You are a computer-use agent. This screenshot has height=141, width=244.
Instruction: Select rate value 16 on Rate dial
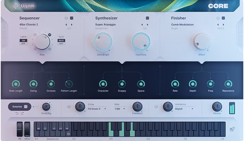tap(49, 35)
